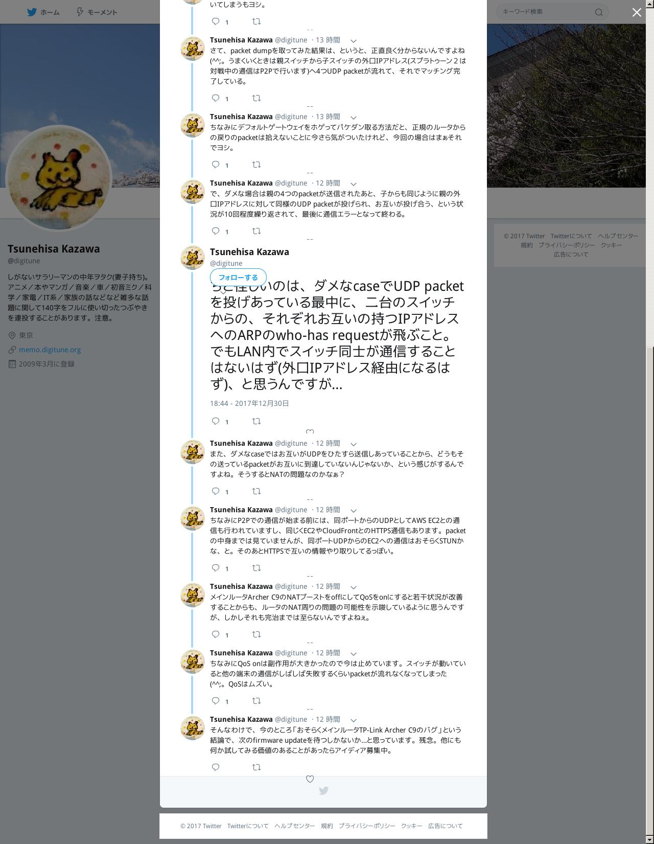Open the chevron menu on the QoS on tweet
The width and height of the screenshot is (654, 844).
coord(353,653)
